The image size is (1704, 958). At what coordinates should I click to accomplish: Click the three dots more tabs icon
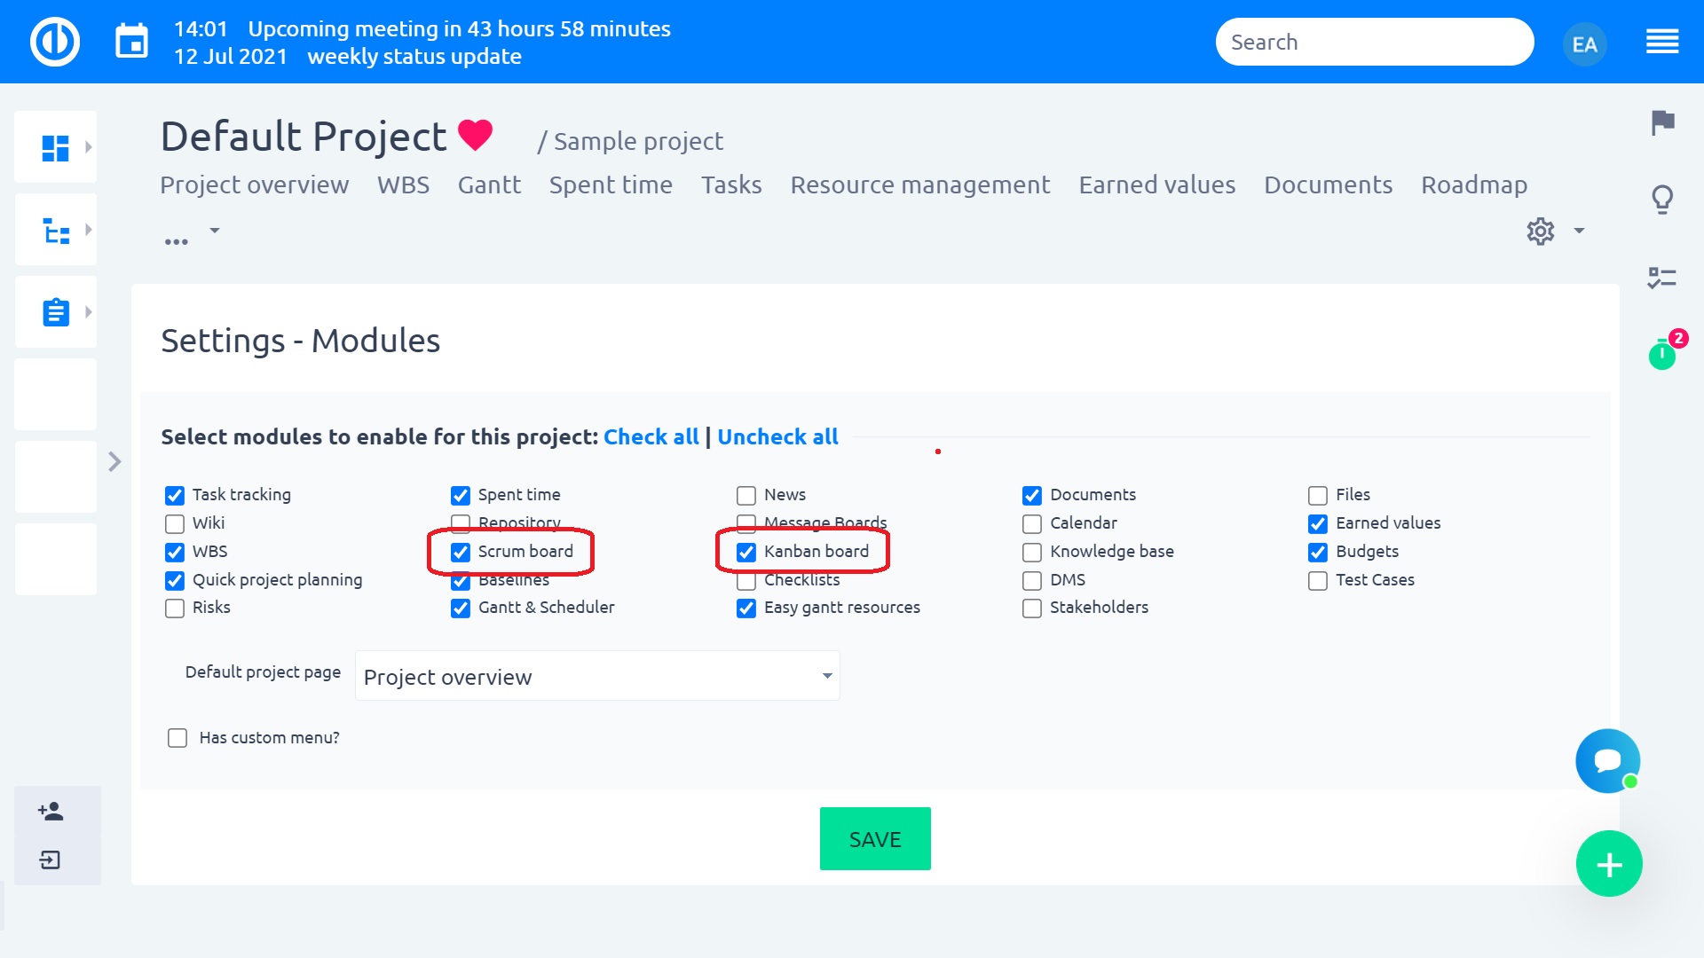(176, 241)
